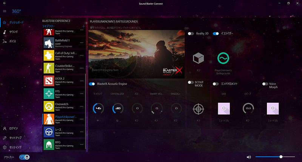Open options menu for RPG profile
Screen dimensions: 302x162
(82, 145)
